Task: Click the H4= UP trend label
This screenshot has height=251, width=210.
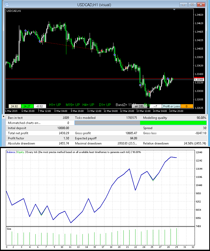Action: click(x=88, y=105)
